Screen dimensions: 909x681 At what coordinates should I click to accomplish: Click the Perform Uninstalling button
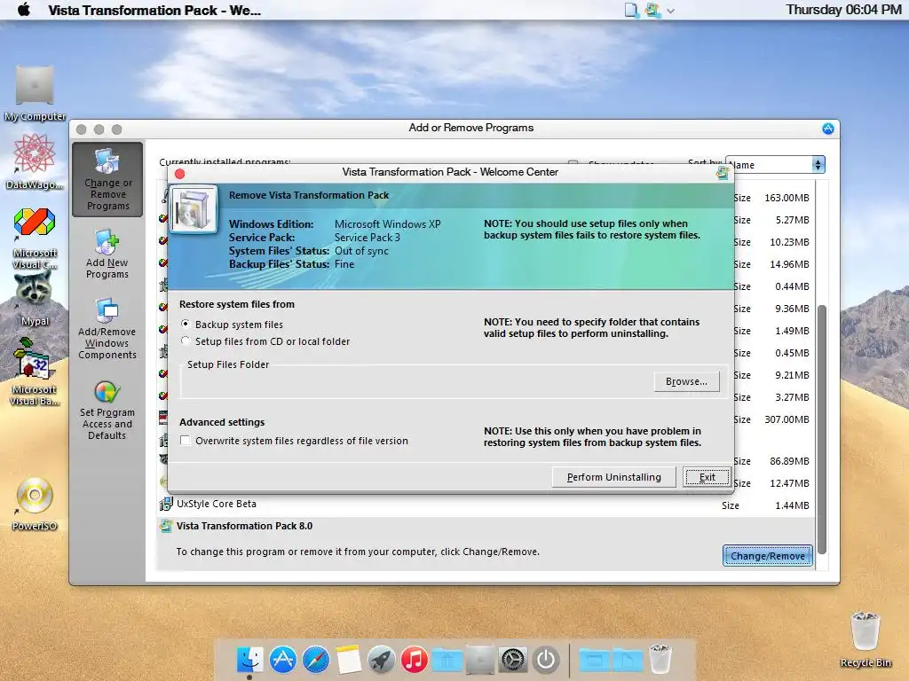614,477
